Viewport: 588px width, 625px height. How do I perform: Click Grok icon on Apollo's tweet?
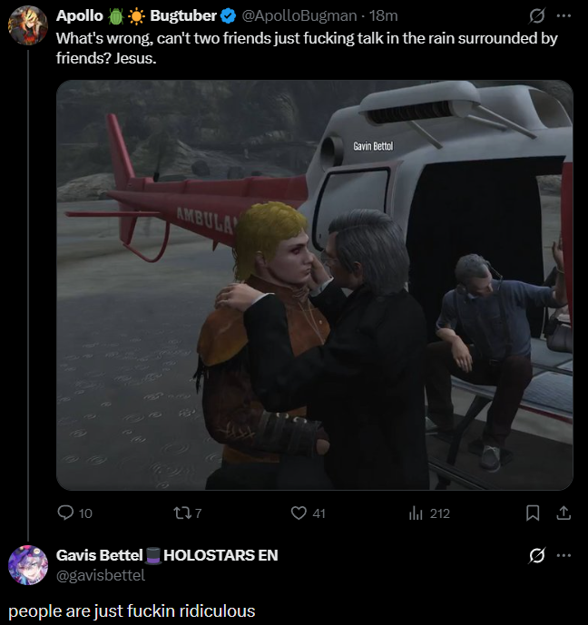(x=537, y=16)
